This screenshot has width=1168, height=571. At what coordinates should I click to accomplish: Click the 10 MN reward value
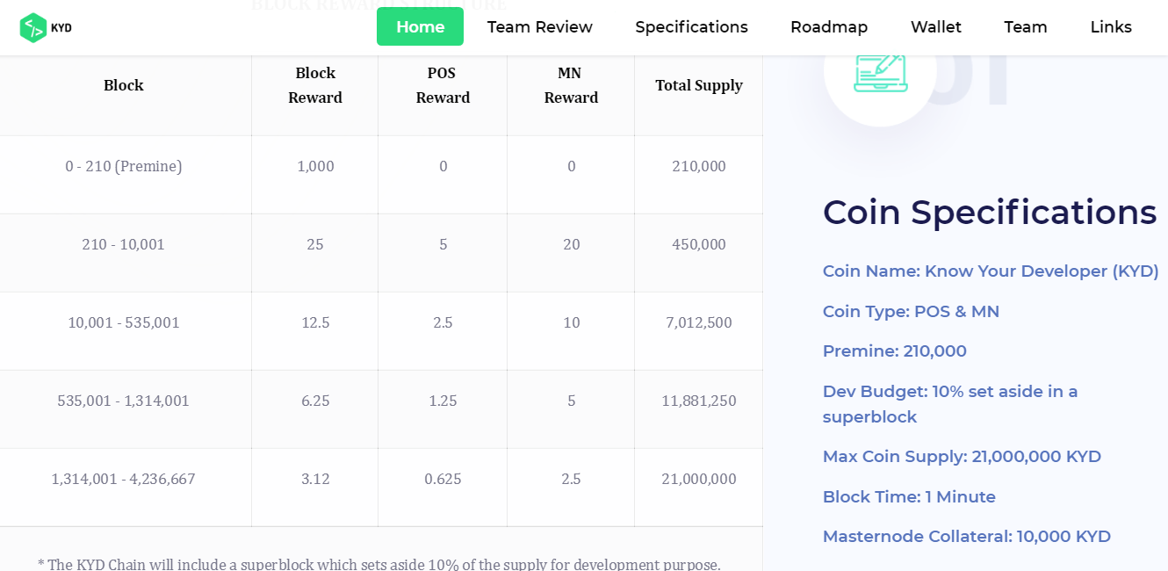click(x=572, y=322)
